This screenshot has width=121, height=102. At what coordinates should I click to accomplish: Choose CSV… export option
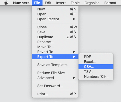(96, 67)
